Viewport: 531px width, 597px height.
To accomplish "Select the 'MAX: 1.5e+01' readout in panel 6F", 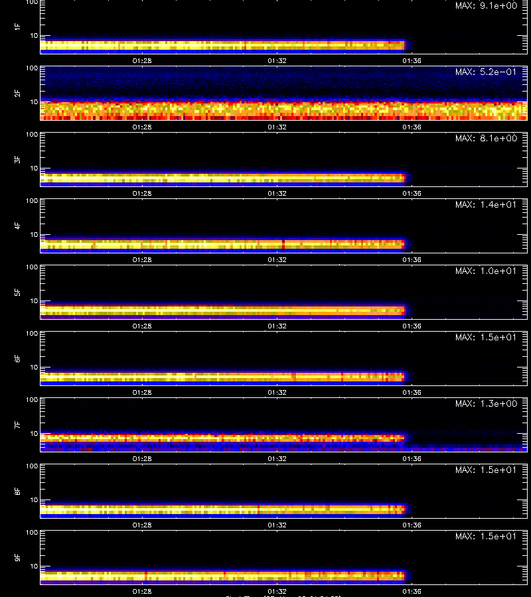I will point(486,338).
